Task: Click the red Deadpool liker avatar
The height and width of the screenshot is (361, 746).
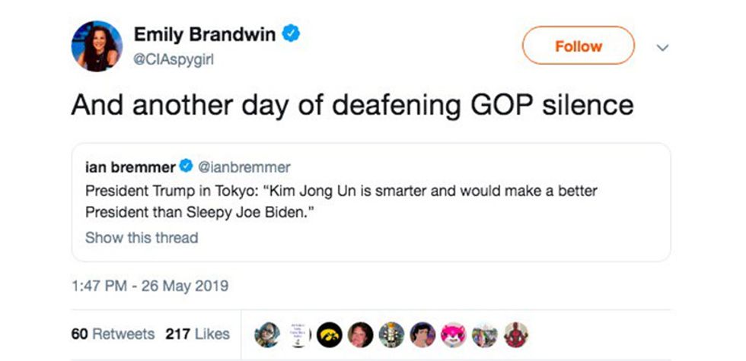Action: click(x=515, y=334)
